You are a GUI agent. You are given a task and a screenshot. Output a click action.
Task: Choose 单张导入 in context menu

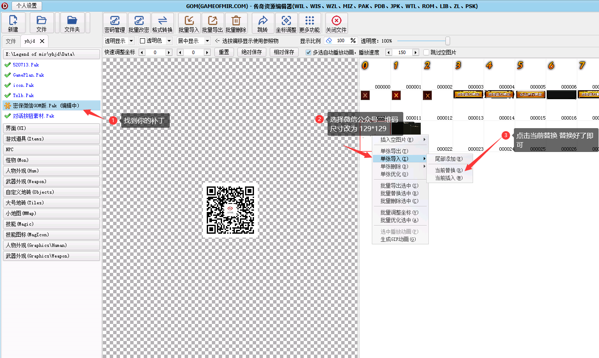point(400,159)
